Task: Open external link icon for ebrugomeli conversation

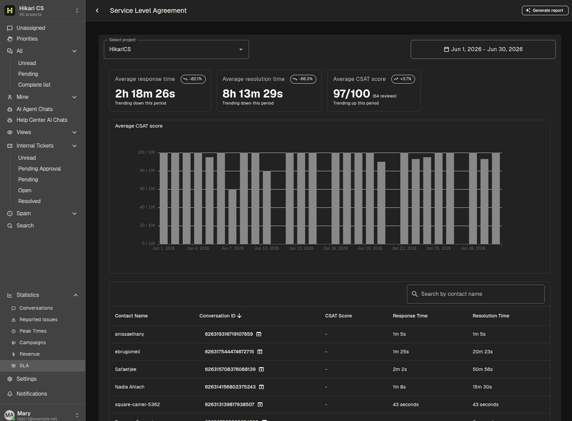Action: click(x=260, y=352)
